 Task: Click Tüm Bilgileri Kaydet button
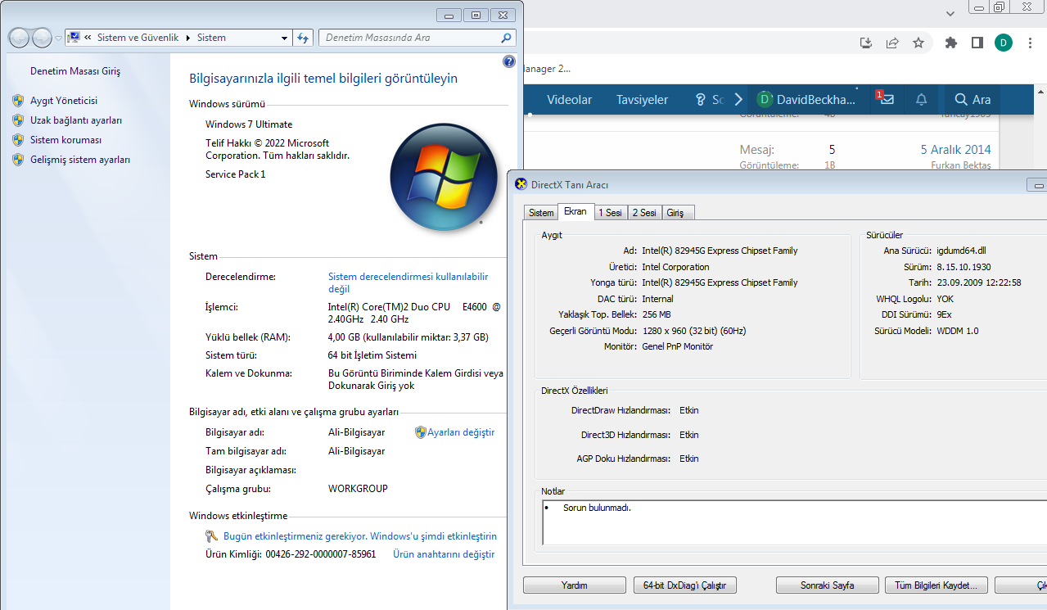click(936, 585)
